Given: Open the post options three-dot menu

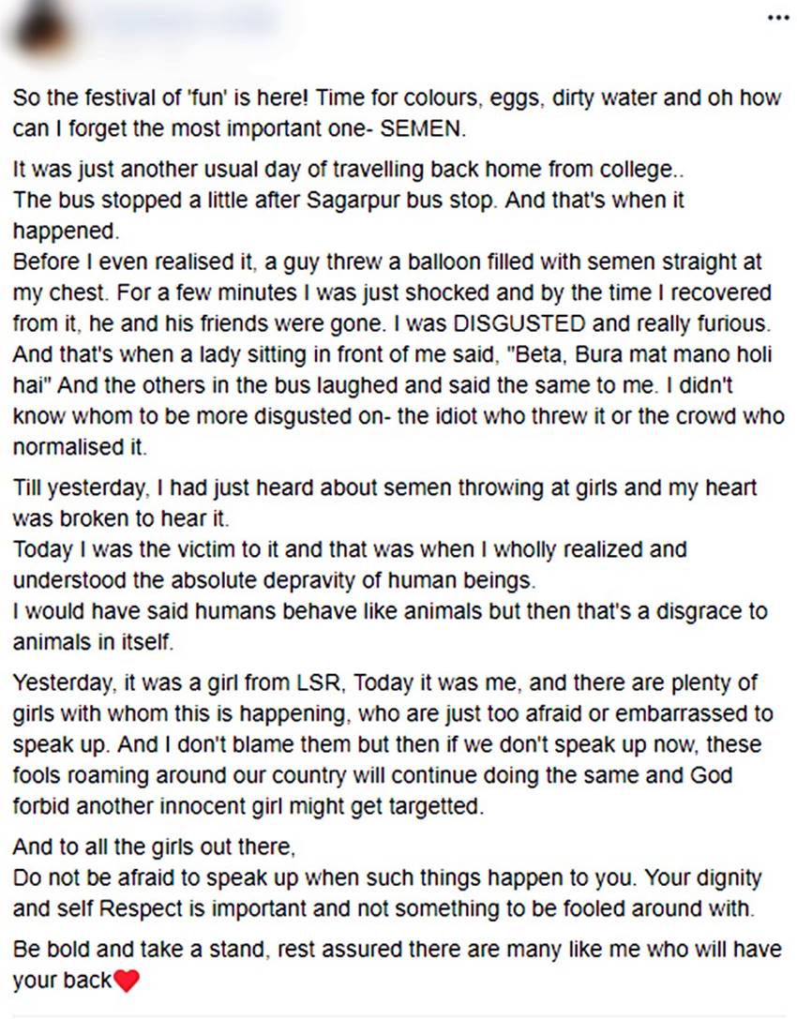Looking at the screenshot, I should [x=778, y=18].
